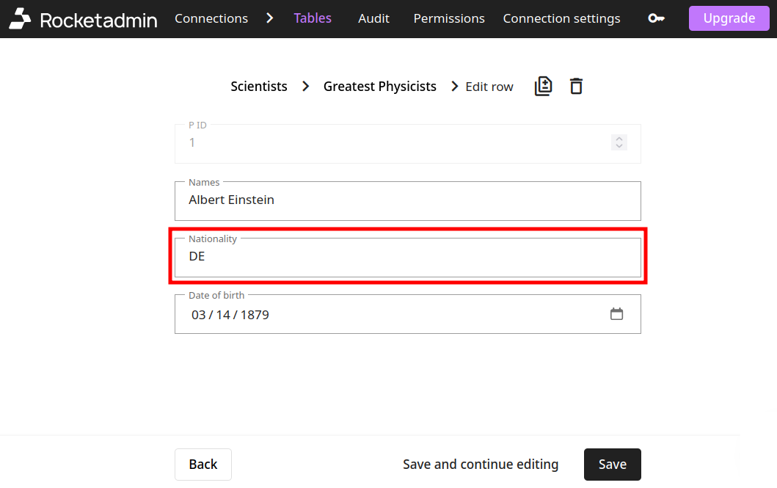Duplicate this row with the copy icon

pos(543,86)
